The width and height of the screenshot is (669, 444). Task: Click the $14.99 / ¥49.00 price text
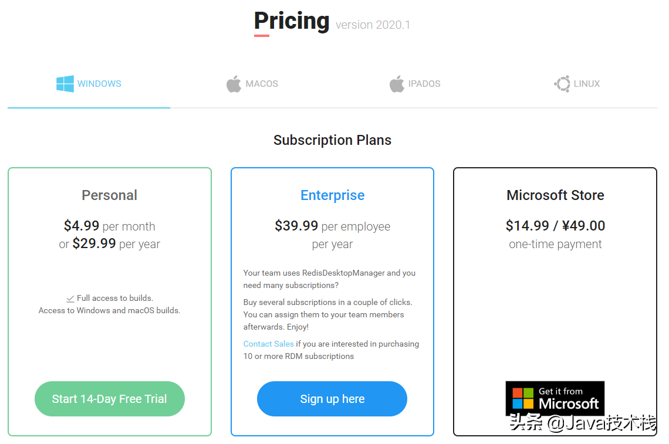(555, 226)
